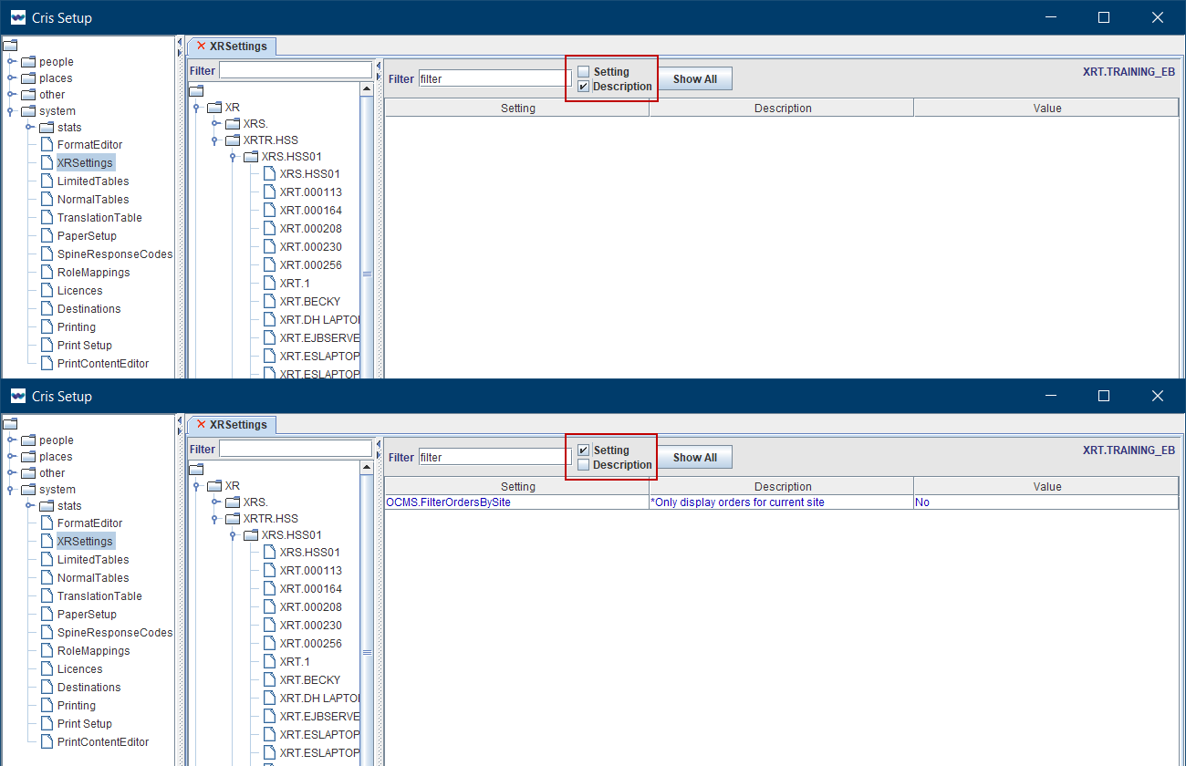Viewport: 1186px width, 766px height.
Task: Click the XRTR.HSS folder icon in lower window
Action: 233,519
